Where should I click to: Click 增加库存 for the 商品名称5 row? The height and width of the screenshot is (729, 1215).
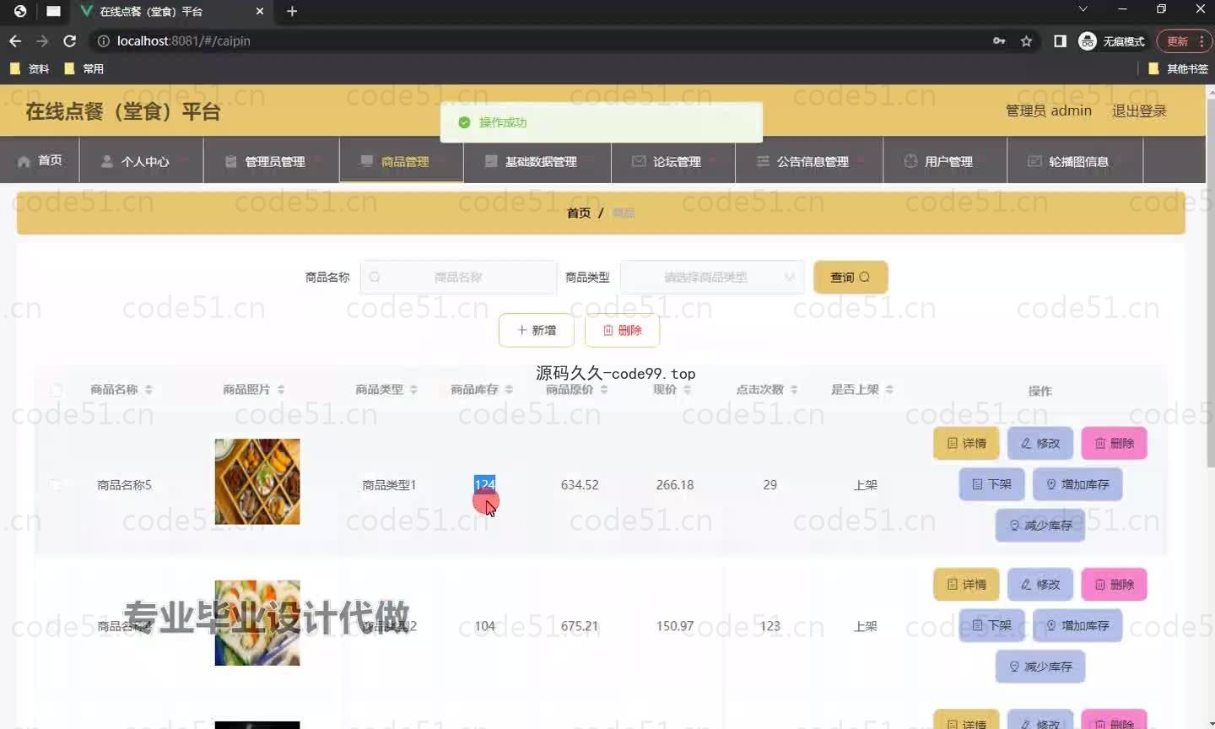pos(1077,484)
